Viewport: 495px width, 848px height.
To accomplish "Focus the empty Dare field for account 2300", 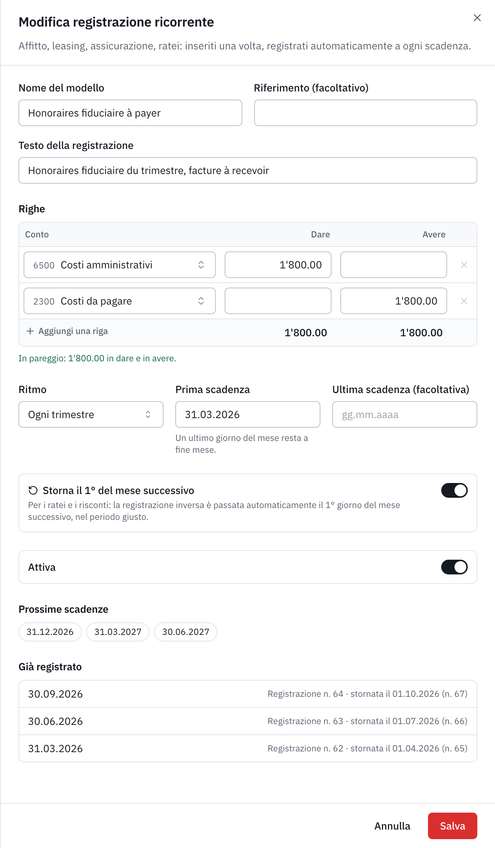I will [x=278, y=301].
